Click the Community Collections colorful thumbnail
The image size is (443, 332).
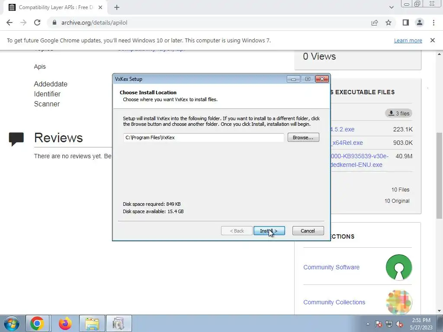398,302
